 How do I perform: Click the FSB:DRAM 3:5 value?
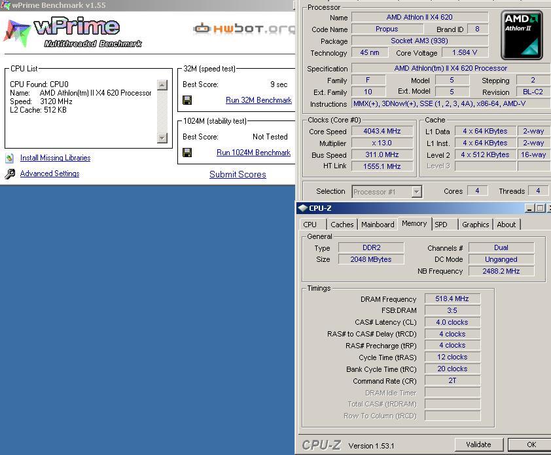click(452, 310)
